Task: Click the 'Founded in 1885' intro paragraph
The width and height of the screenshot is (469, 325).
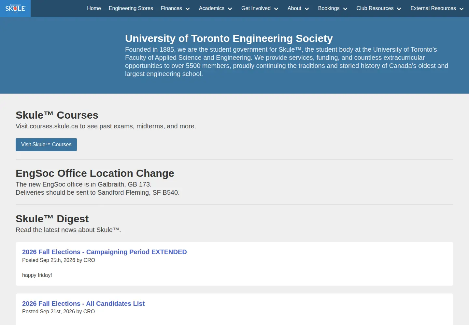Action: [287, 61]
